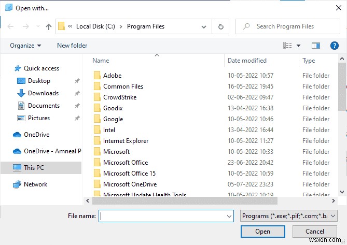Click the vertical scrollbar down arrow
The width and height of the screenshot is (347, 245).
click(x=342, y=192)
